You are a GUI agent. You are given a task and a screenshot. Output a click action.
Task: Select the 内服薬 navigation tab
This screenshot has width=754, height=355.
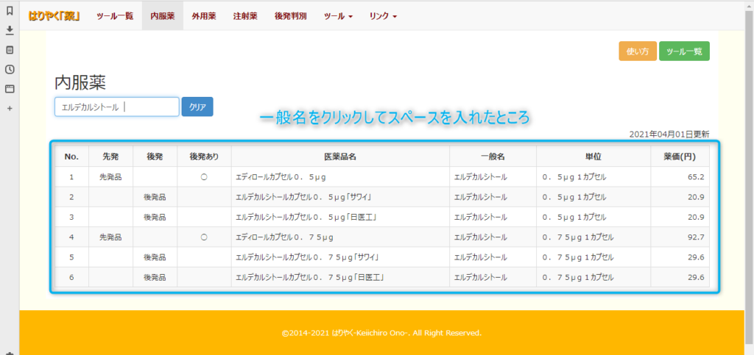point(162,15)
